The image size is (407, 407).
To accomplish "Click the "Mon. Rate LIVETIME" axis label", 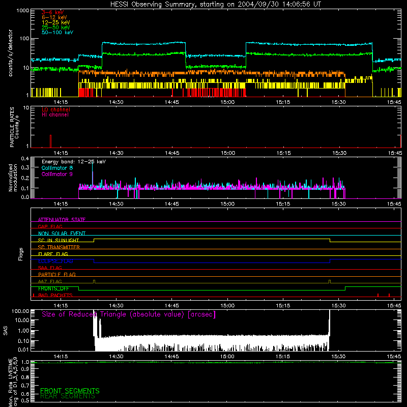I will pos(10,383).
